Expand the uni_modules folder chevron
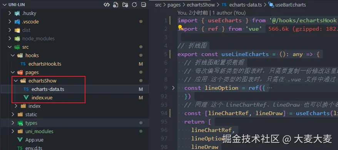 (13, 131)
